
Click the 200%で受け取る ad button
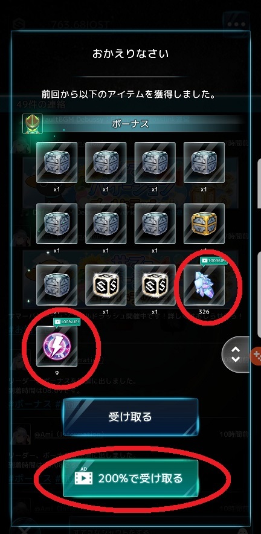coord(130,478)
